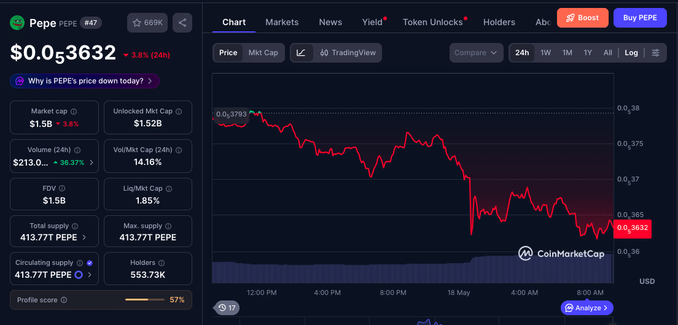Click the Pepe coin logo
Image resolution: width=678 pixels, height=325 pixels.
click(17, 23)
